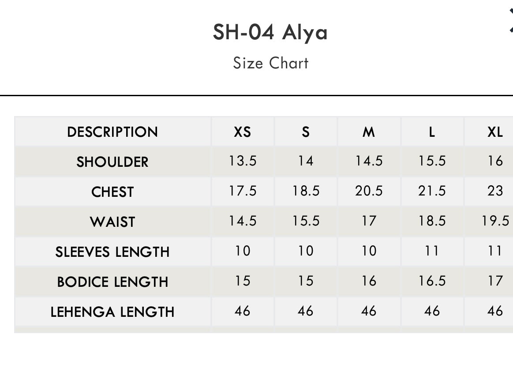The width and height of the screenshot is (513, 372).
Task: Select the S size column header
Action: click(305, 132)
